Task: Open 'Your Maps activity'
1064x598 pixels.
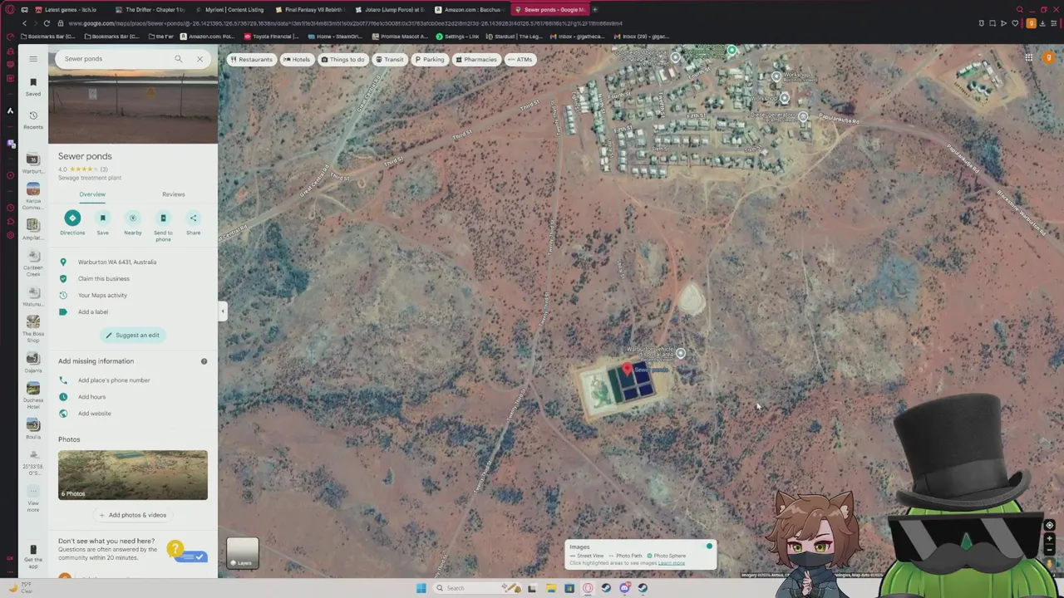Action: point(102,295)
